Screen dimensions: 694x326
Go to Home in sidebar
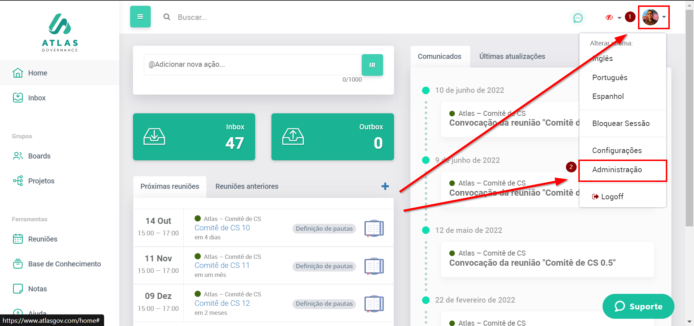coord(60,73)
